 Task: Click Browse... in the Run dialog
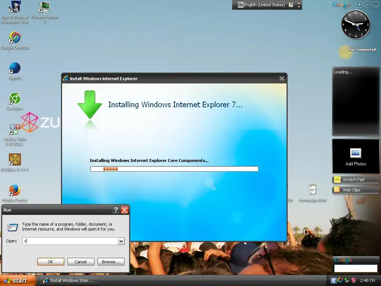click(111, 262)
